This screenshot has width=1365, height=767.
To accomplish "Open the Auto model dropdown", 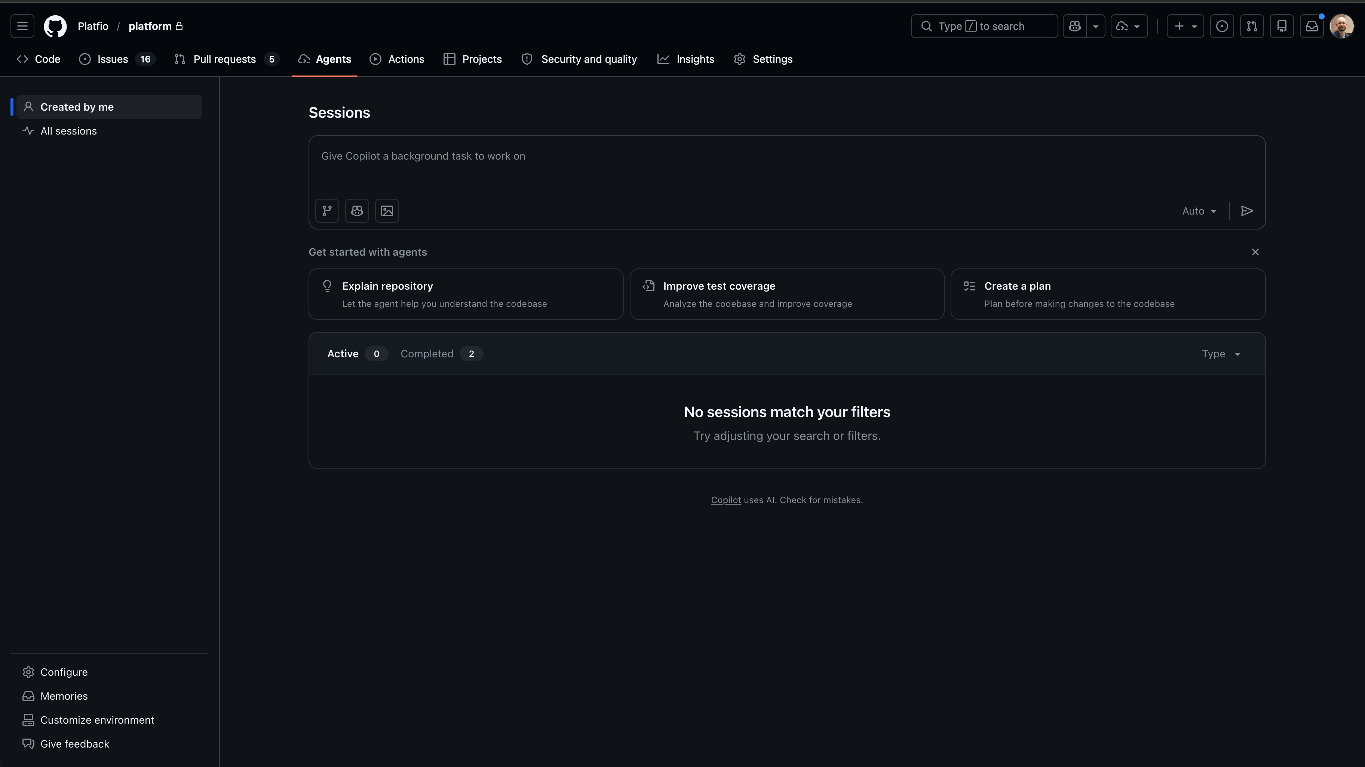I will 1199,211.
